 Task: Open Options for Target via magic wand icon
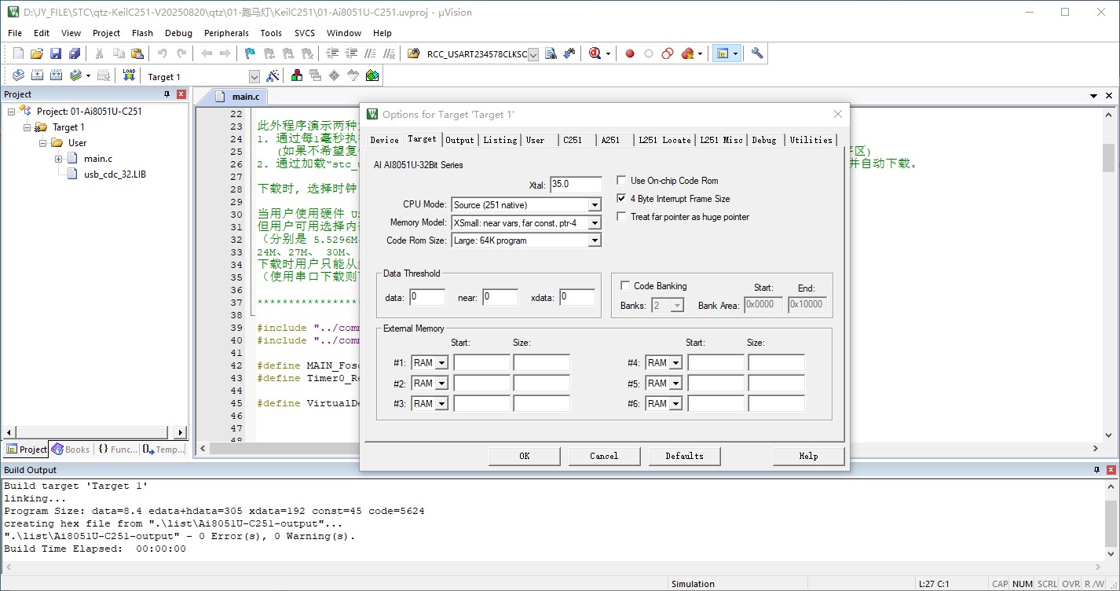coord(273,75)
